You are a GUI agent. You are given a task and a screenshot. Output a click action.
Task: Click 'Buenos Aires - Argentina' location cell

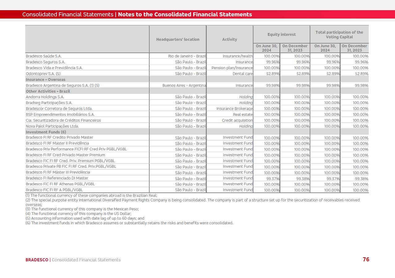coord(184,86)
